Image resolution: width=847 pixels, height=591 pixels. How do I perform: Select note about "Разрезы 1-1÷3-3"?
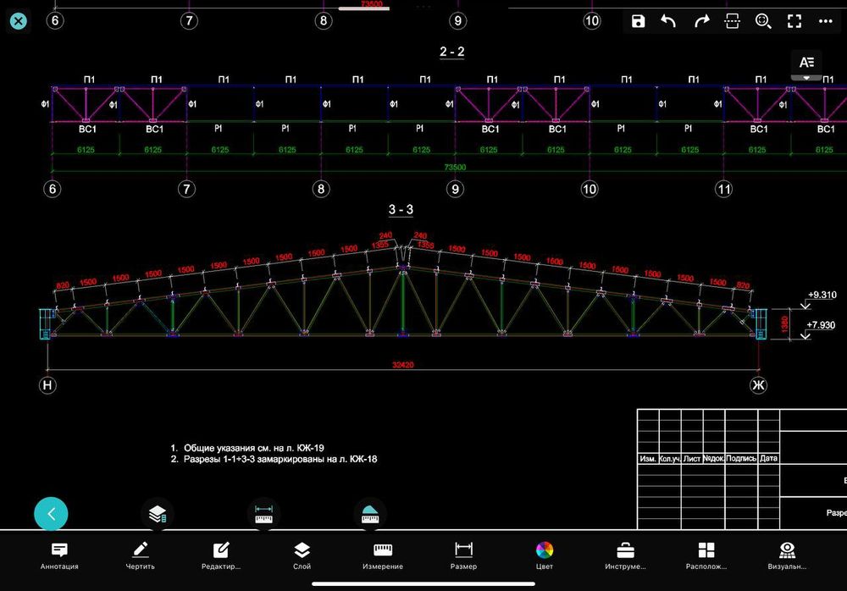click(280, 459)
